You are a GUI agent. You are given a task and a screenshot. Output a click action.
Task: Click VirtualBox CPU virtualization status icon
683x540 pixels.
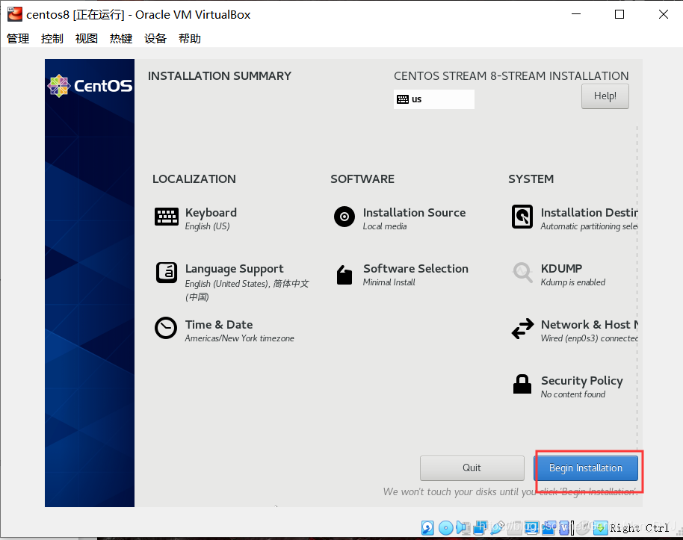[563, 528]
